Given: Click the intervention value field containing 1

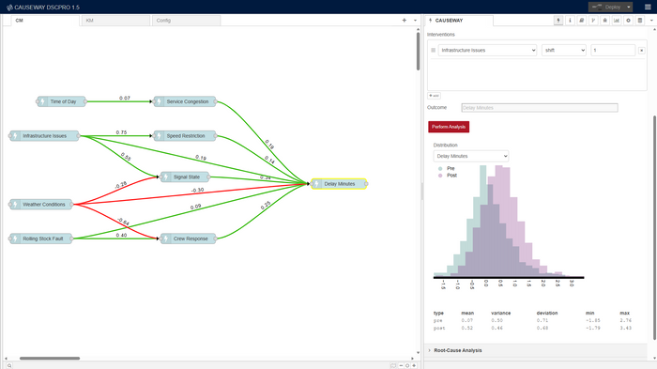Looking at the screenshot, I should click(613, 51).
